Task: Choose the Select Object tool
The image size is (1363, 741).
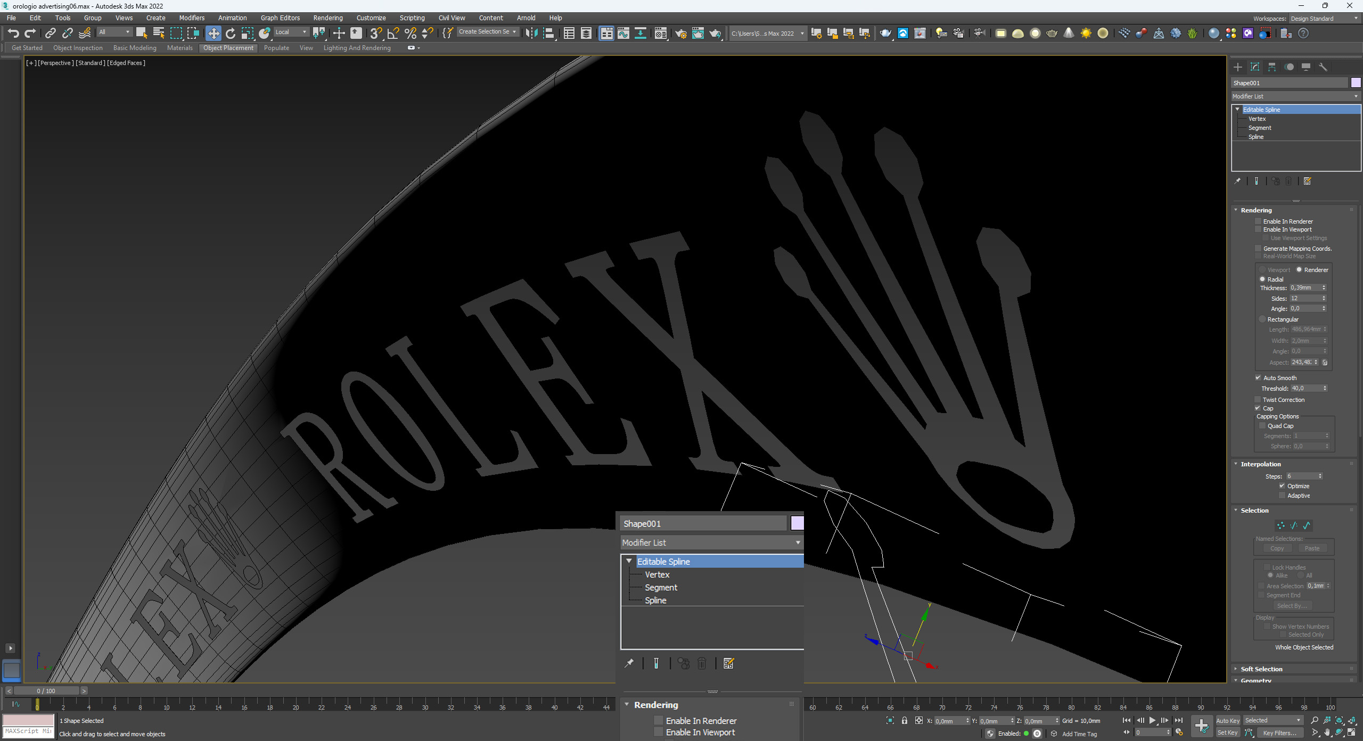Action: (x=142, y=33)
